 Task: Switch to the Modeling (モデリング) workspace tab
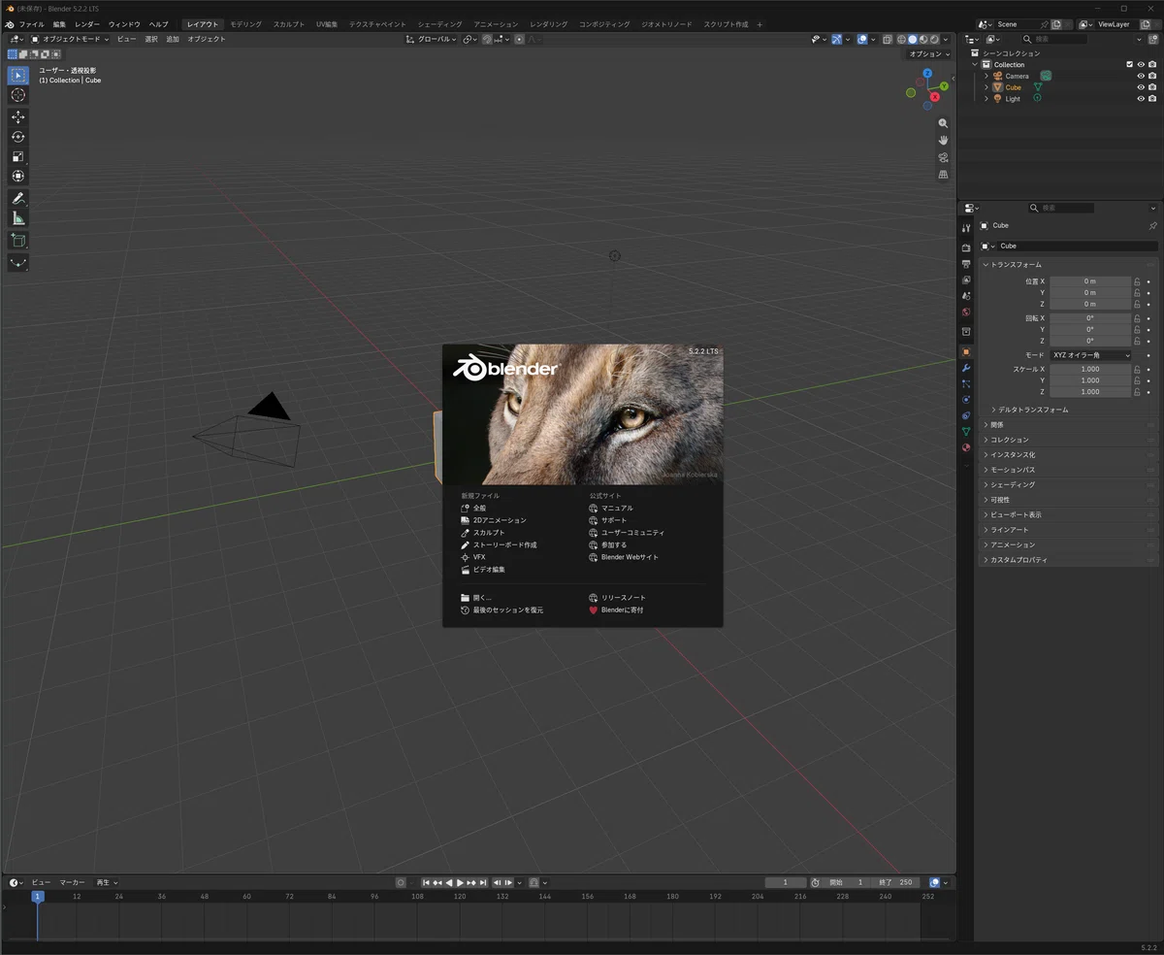click(x=245, y=24)
